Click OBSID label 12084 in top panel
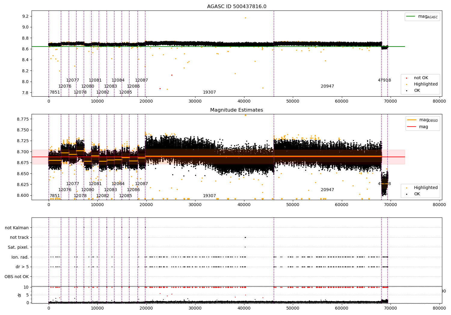Image resolution: width=451 pixels, height=315 pixels. coord(118,80)
